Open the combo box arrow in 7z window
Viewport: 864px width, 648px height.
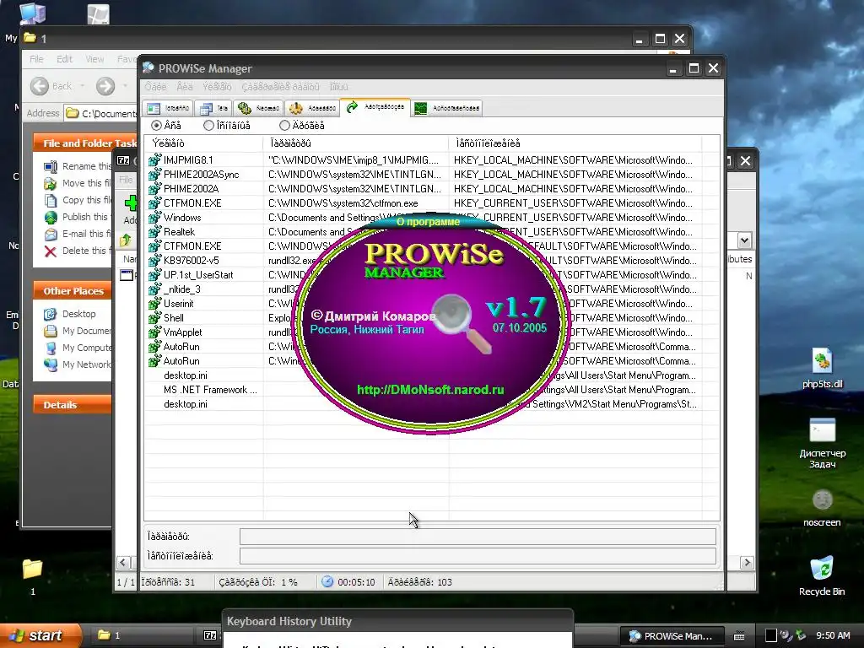pyautogui.click(x=744, y=240)
